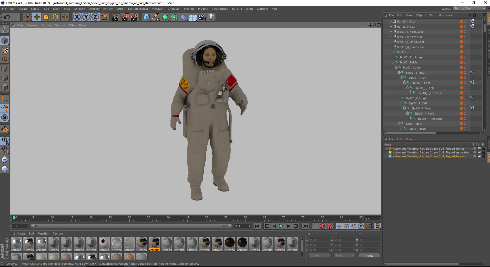Image resolution: width=490 pixels, height=267 pixels.
Task: Collapse the Bip001_Spine node
Action: [x=396, y=68]
